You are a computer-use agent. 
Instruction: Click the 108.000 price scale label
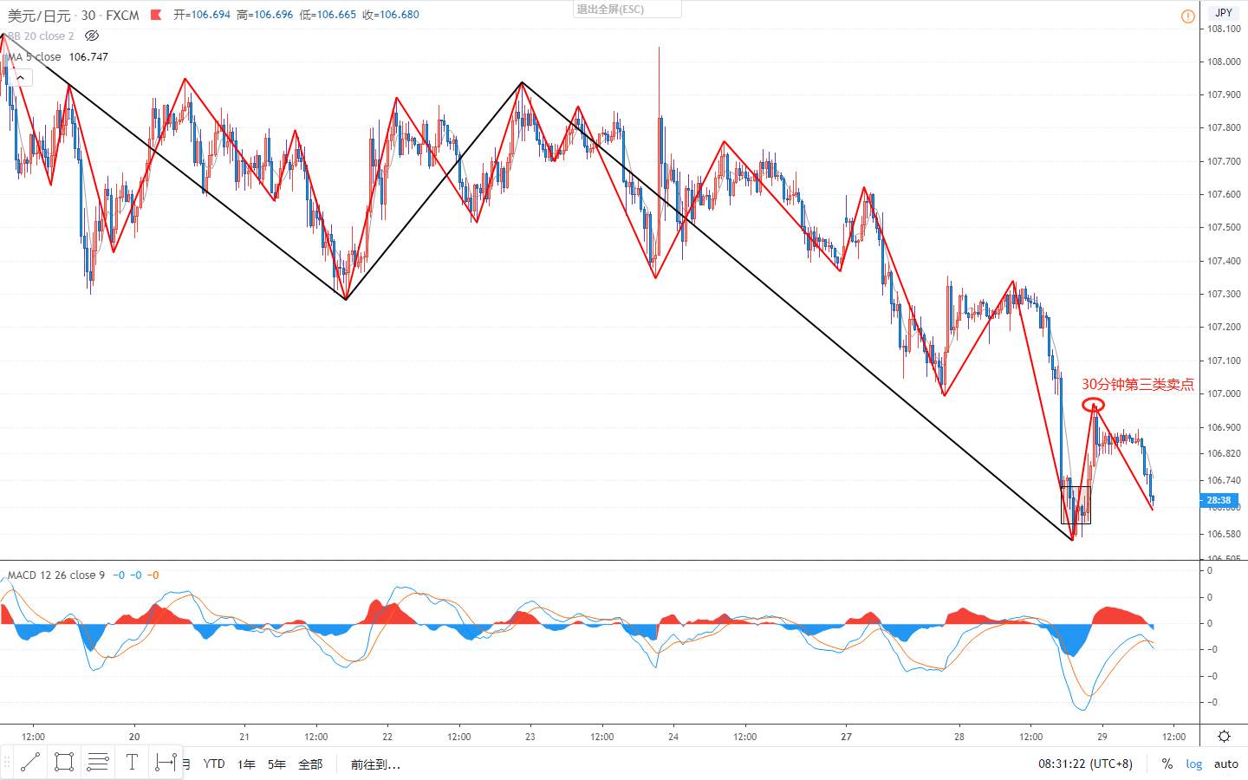pyautogui.click(x=1224, y=62)
